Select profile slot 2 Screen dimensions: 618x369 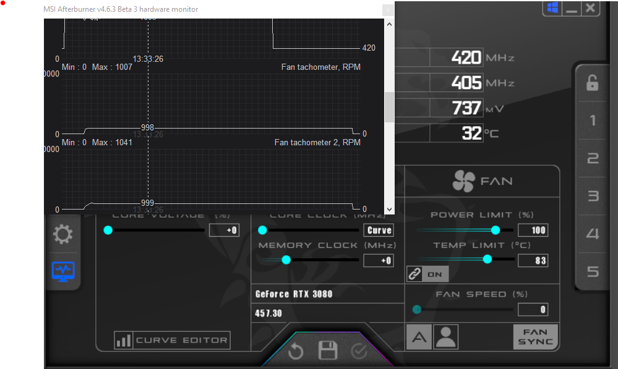593,158
